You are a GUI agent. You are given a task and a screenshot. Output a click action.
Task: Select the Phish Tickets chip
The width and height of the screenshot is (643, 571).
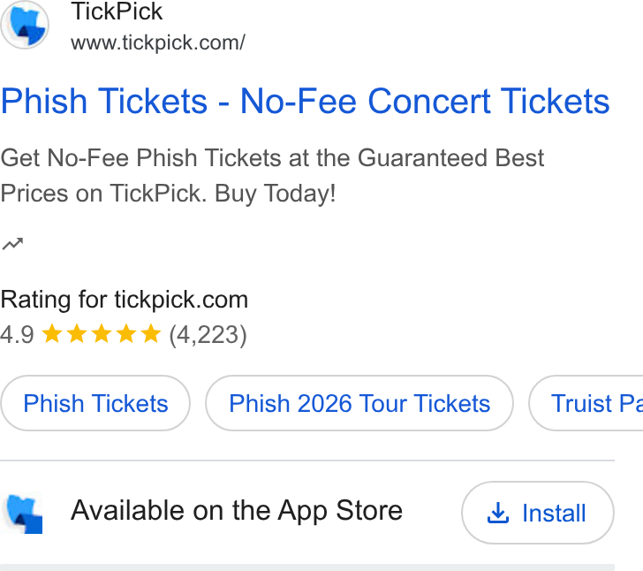pos(95,403)
